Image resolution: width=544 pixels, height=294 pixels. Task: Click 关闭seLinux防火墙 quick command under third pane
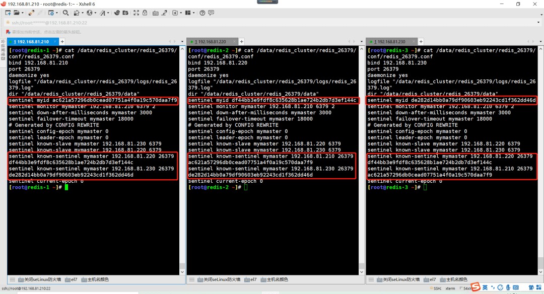click(x=398, y=279)
